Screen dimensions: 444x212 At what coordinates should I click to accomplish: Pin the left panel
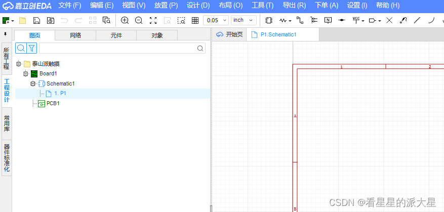point(6,34)
